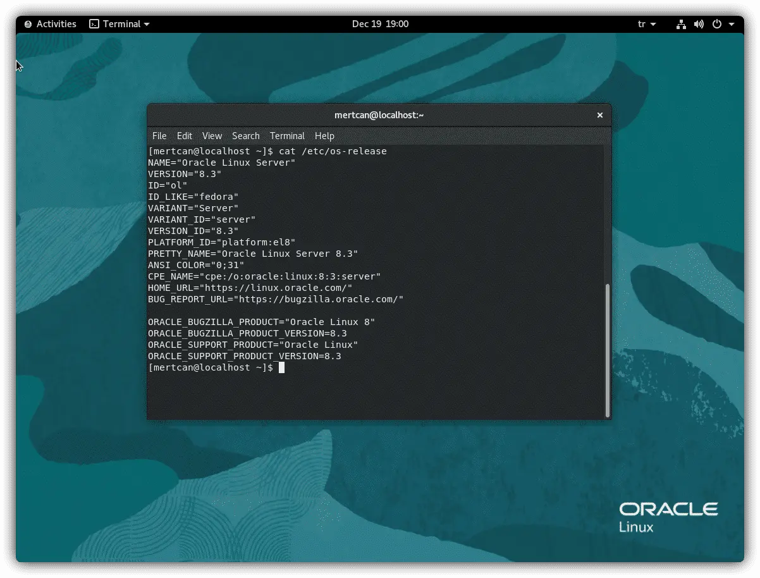Click the power icon in top bar
Screen dimensions: 760x578
716,24
